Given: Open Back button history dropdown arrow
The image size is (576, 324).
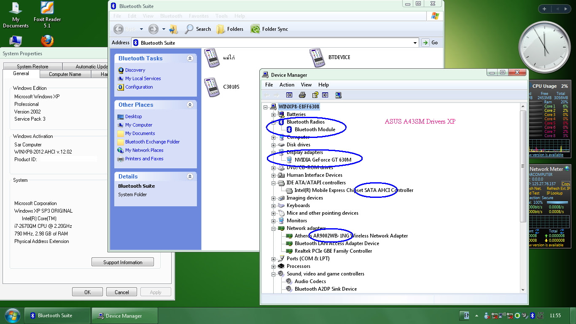Looking at the screenshot, I should click(141, 29).
